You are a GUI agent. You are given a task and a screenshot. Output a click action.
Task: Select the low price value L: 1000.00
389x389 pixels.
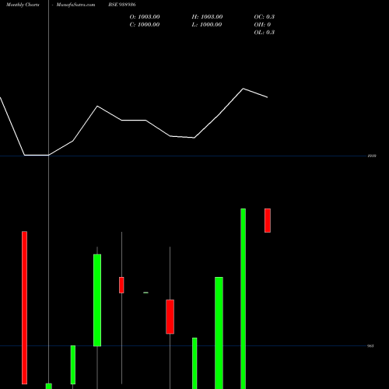click(x=207, y=25)
